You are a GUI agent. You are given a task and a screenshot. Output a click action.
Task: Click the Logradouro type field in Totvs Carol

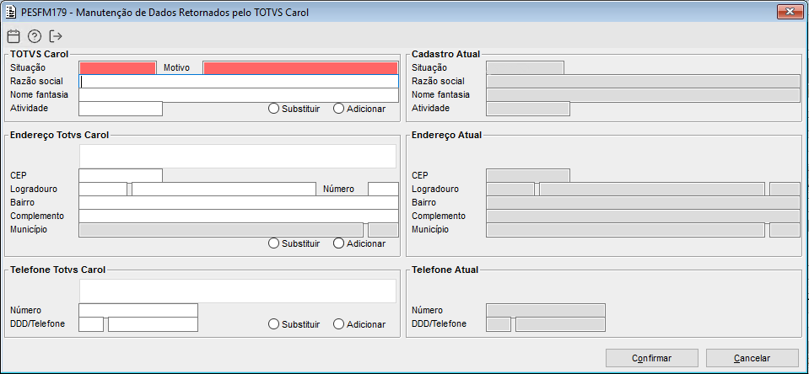[103, 189]
